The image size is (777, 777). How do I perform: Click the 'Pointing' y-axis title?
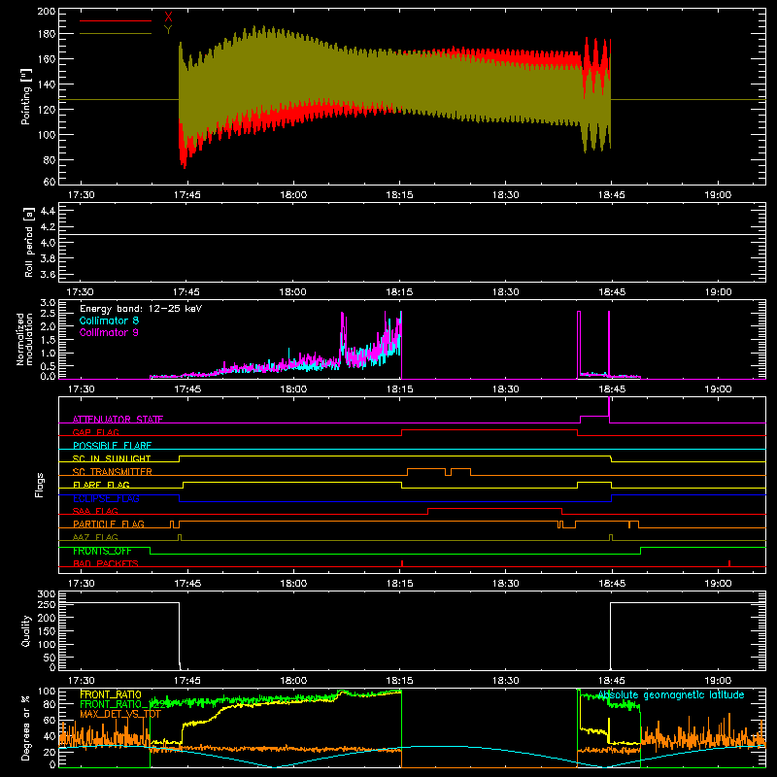(25, 96)
